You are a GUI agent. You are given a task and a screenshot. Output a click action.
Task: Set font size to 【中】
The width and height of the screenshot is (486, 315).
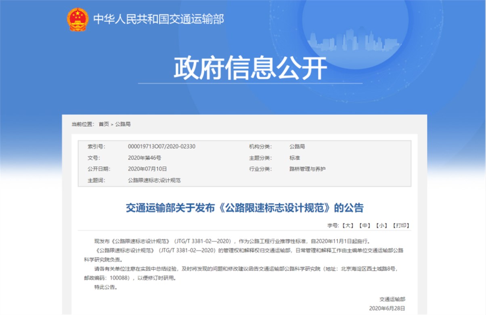pyautogui.click(x=364, y=225)
